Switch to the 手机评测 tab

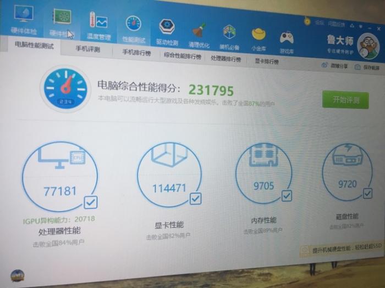tap(87, 50)
